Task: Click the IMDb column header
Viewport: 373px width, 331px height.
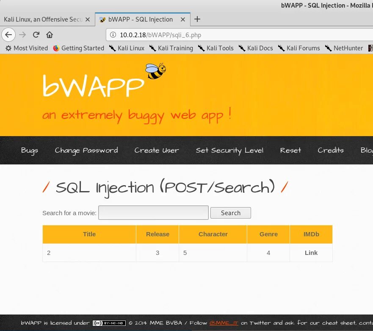Action: pyautogui.click(x=311, y=234)
